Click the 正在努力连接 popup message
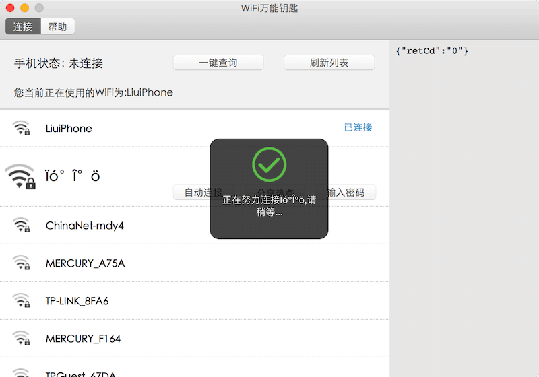The image size is (539, 377). [x=269, y=206]
